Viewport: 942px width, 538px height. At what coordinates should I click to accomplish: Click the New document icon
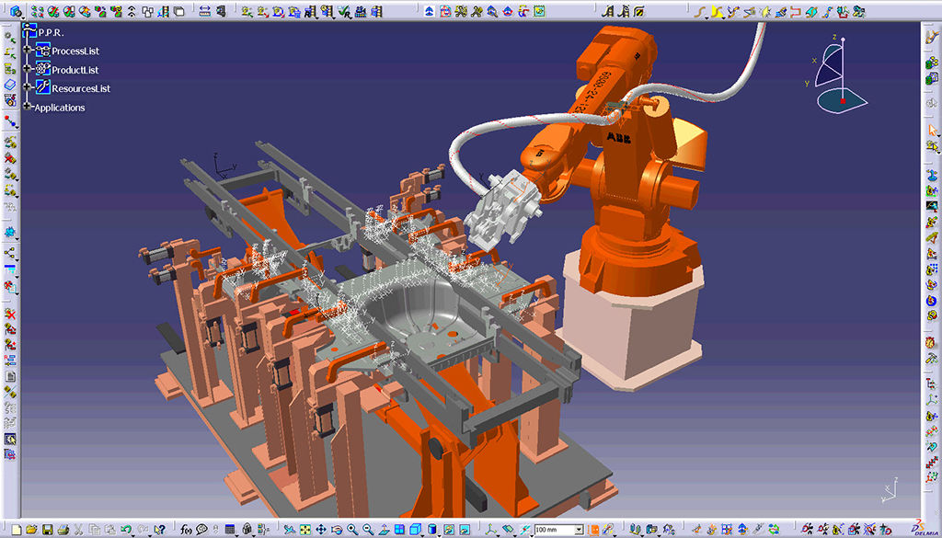pyautogui.click(x=16, y=530)
